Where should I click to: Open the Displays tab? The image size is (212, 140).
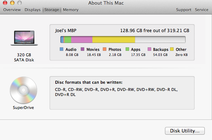pos(33,10)
